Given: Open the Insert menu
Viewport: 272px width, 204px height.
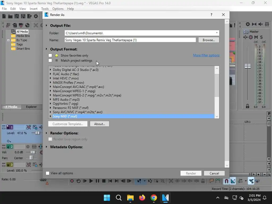Looking at the screenshot, I should coord(33,9).
